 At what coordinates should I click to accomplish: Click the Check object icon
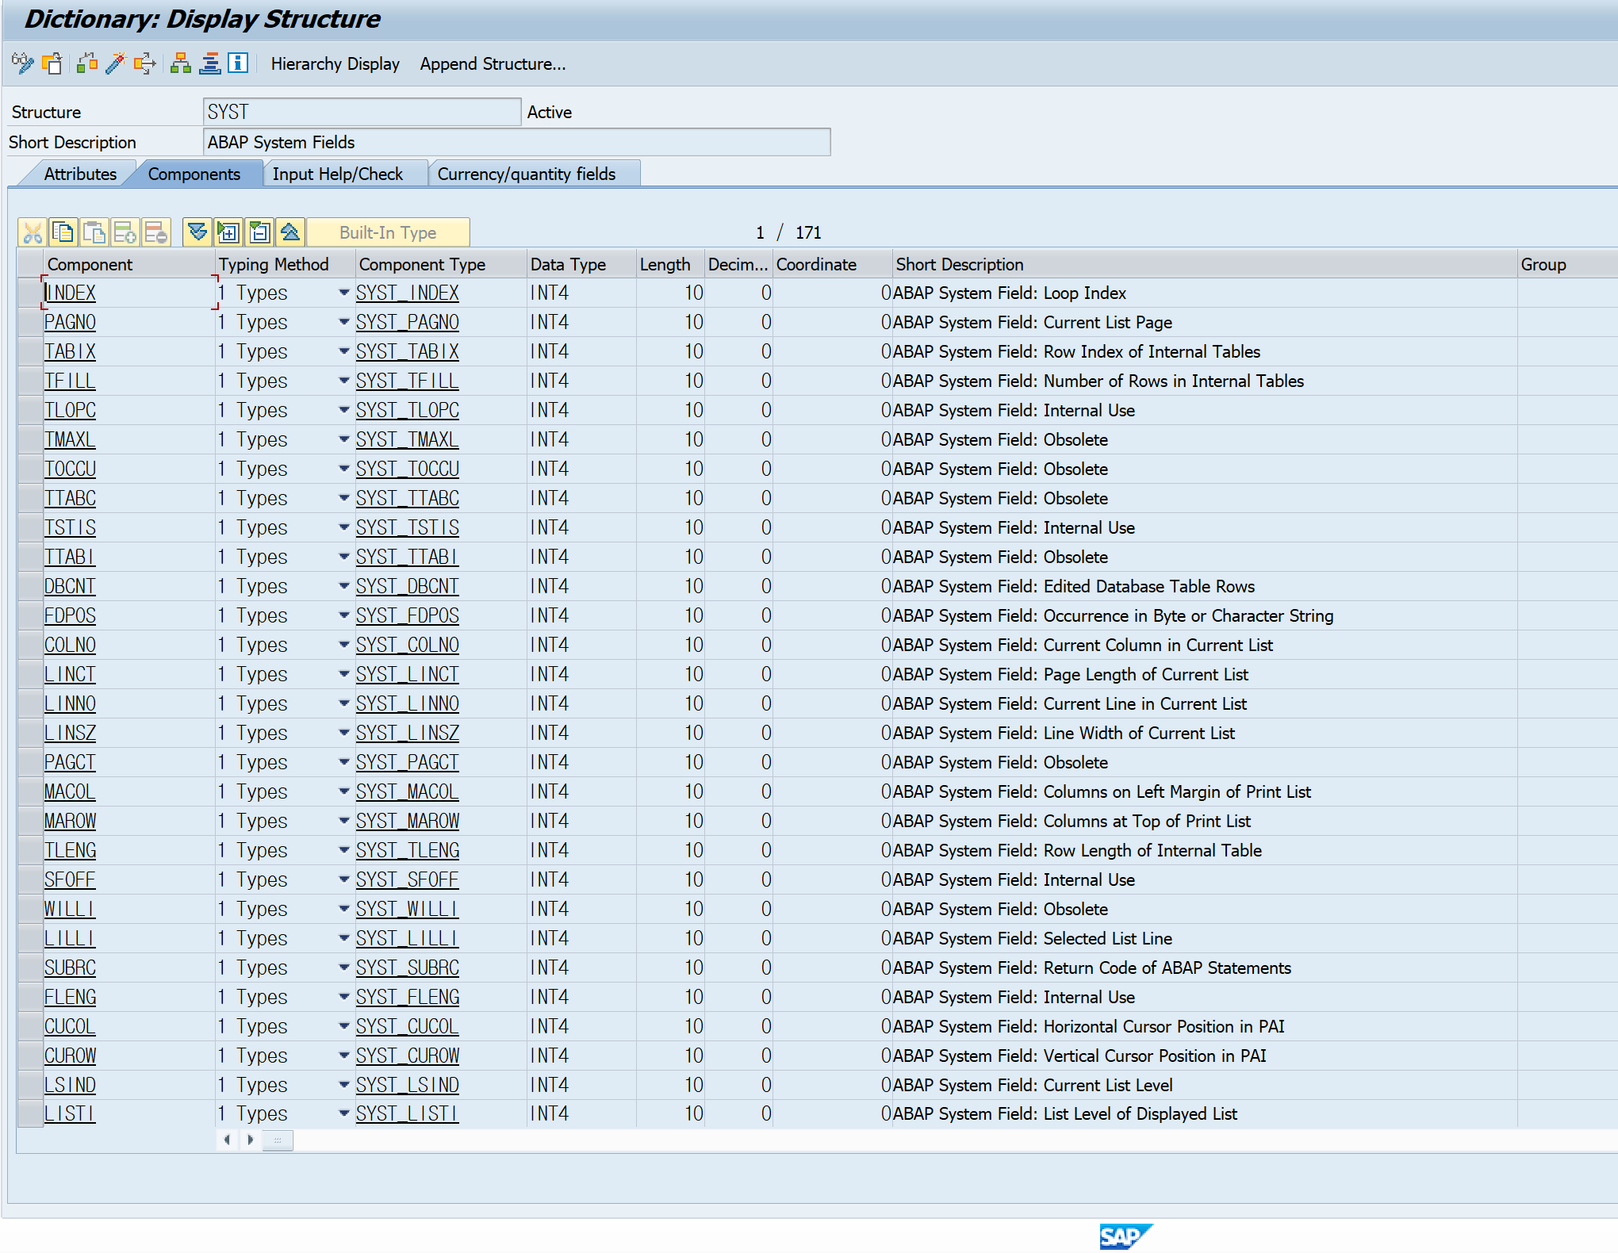click(87, 63)
